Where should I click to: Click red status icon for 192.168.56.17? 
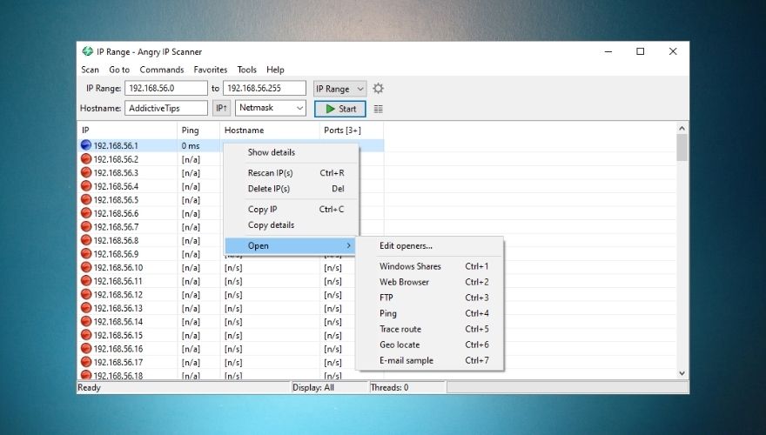[x=86, y=362]
